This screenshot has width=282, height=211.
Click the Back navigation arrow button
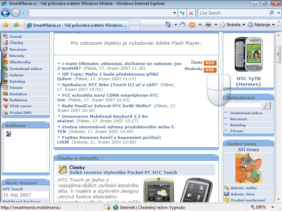[x=5, y=13]
